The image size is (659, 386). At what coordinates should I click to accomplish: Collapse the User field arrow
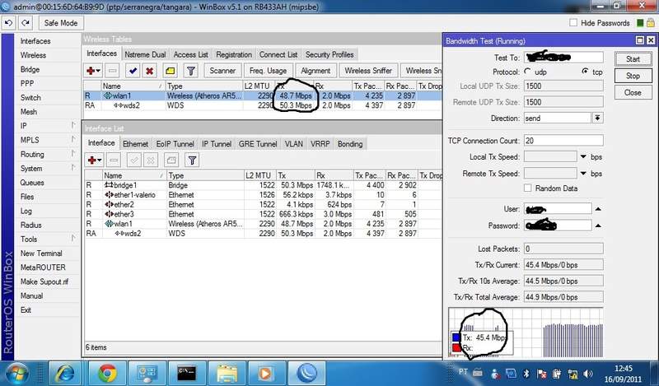pyautogui.click(x=598, y=209)
